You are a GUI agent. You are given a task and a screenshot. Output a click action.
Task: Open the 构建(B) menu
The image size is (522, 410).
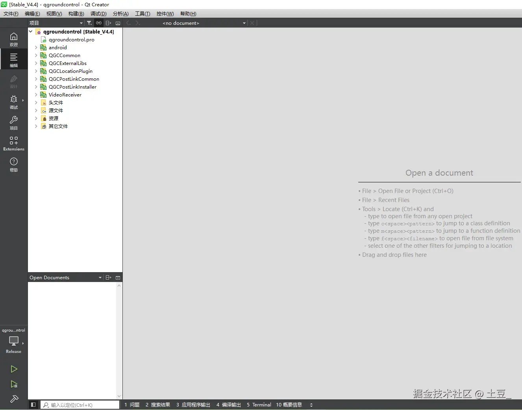point(76,13)
